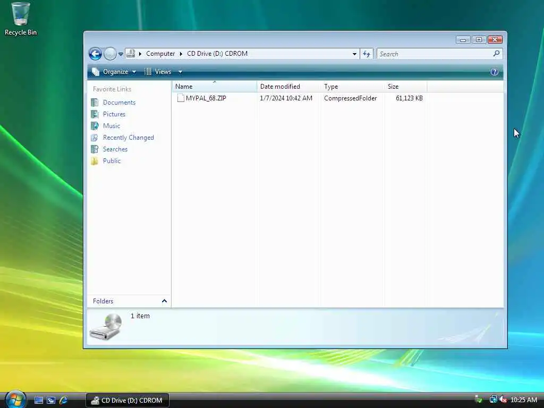Click the Public folder icon
The width and height of the screenshot is (544, 408).
tap(95, 161)
